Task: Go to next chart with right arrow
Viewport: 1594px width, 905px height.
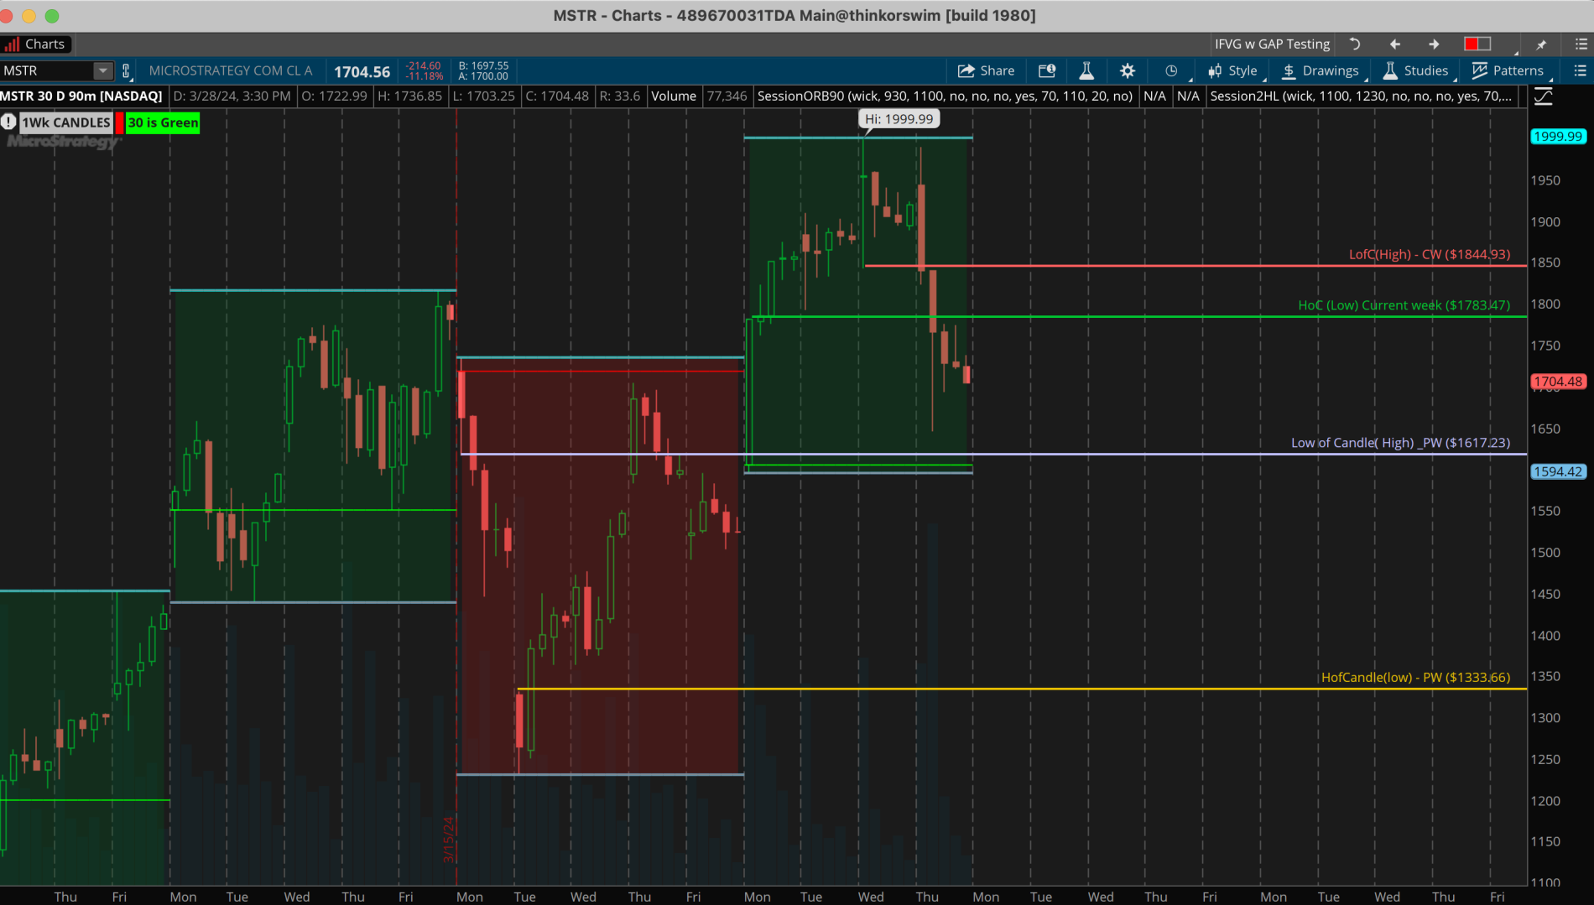Action: click(x=1434, y=44)
